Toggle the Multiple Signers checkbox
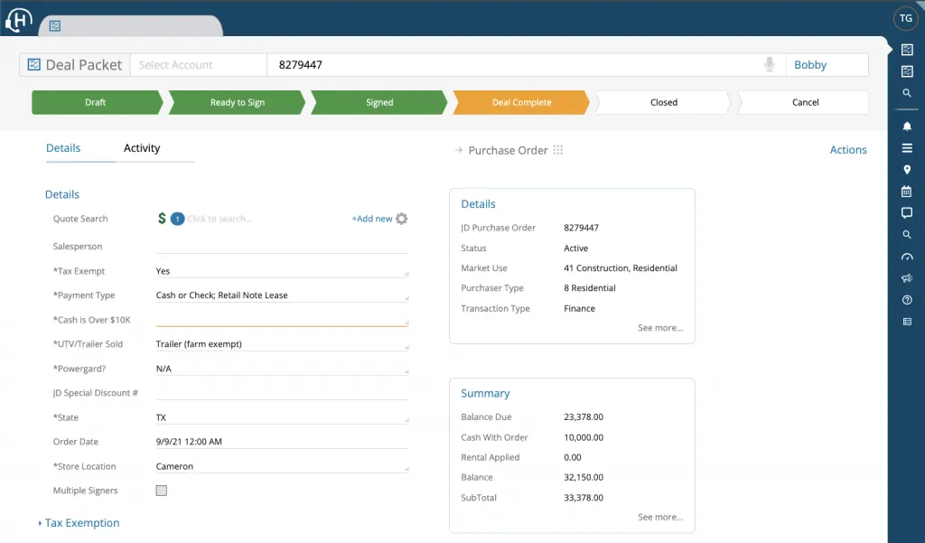This screenshot has width=925, height=543. (162, 491)
